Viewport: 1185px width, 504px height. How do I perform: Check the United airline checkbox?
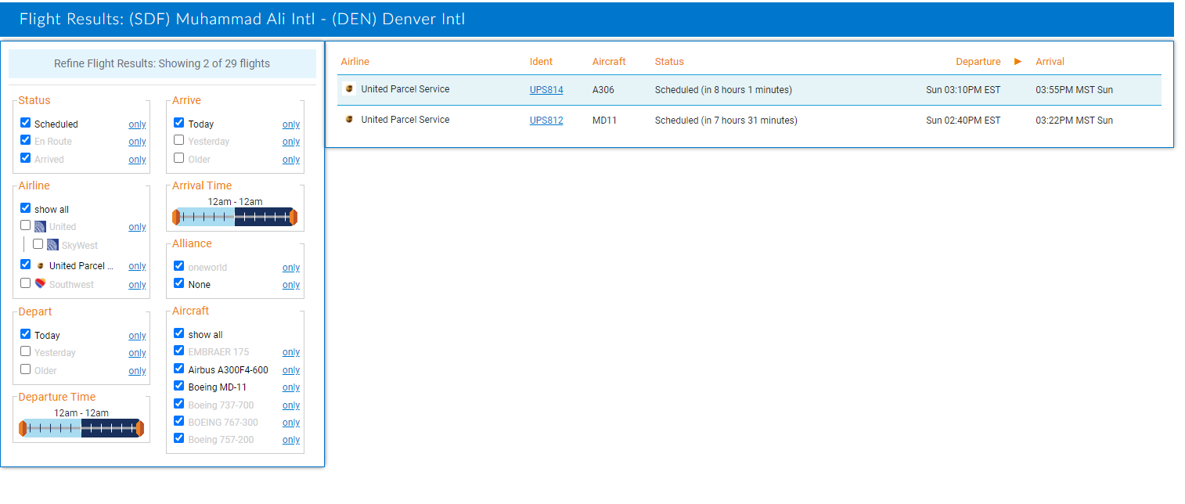pos(25,225)
